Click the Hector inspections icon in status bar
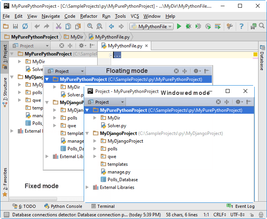 coord(261,215)
